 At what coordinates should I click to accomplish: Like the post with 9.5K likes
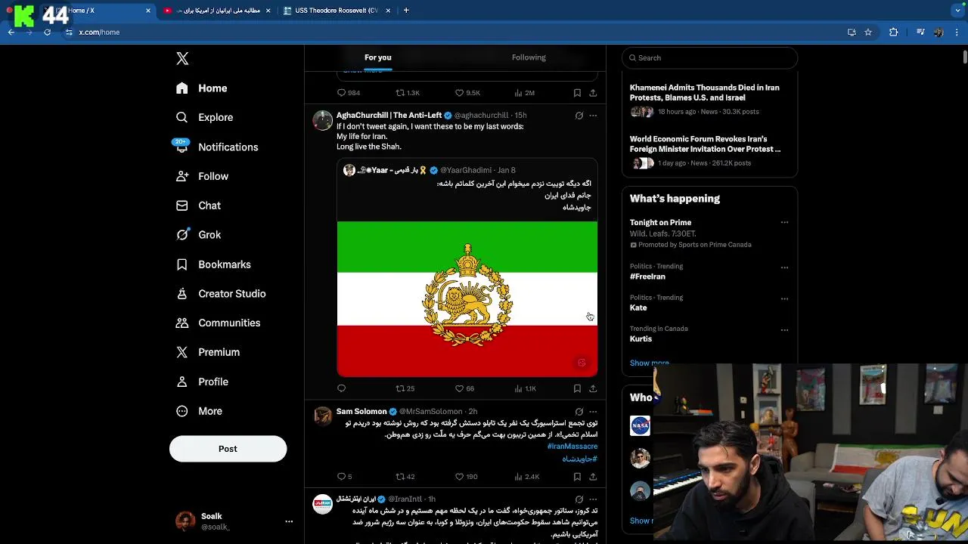pyautogui.click(x=467, y=93)
